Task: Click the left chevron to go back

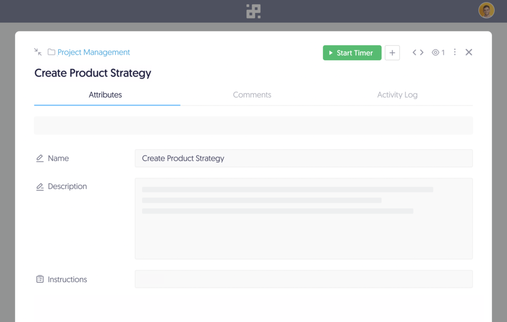Action: pos(413,52)
